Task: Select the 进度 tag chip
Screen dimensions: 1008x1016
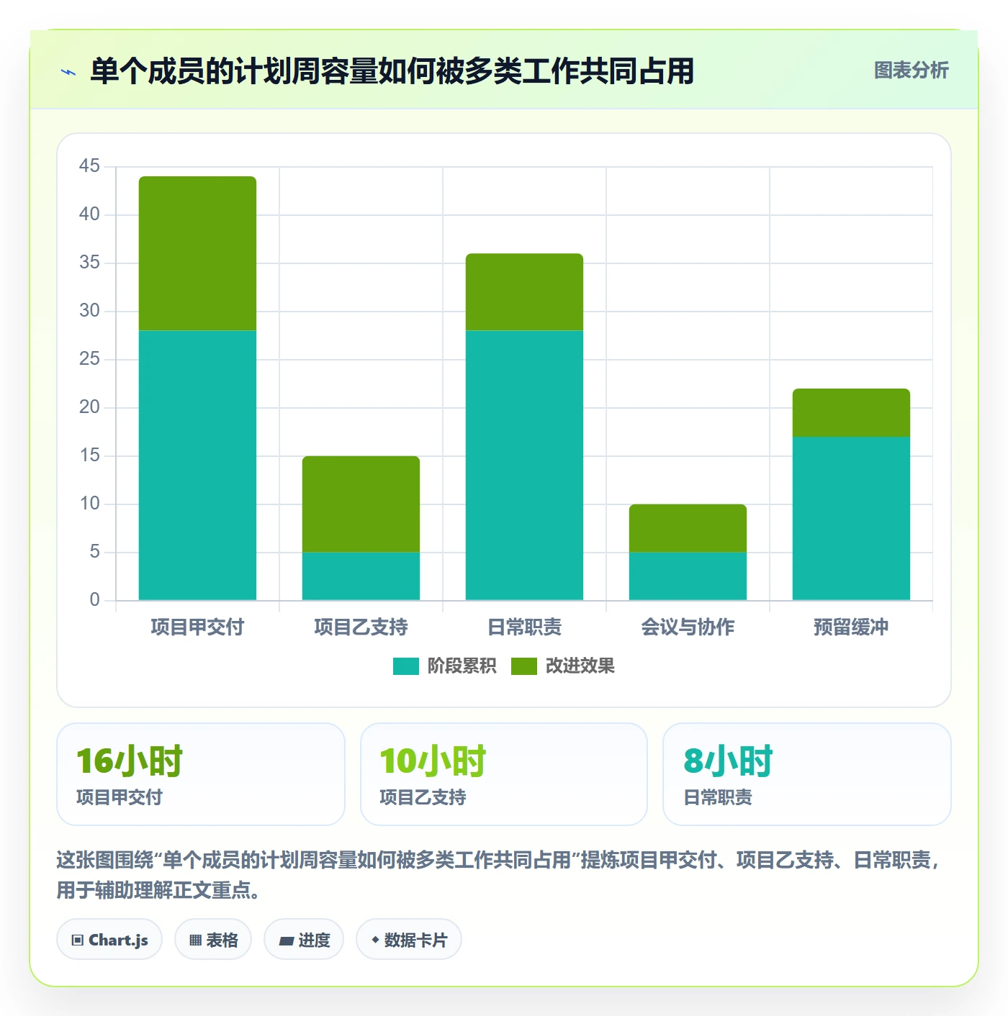Action: 304,939
